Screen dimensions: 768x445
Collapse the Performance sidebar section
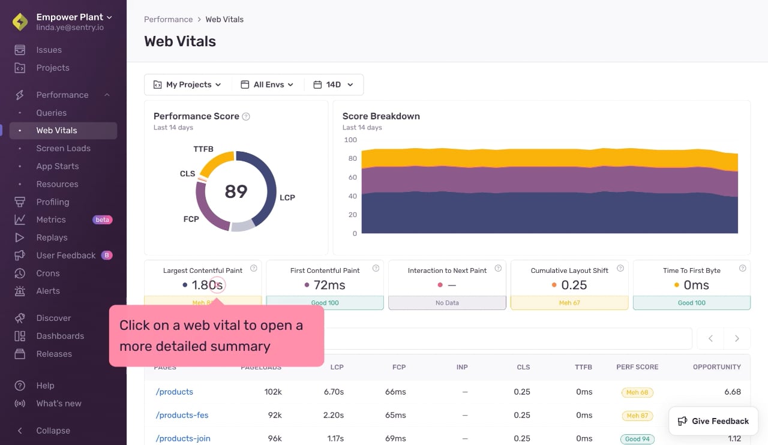tap(107, 95)
